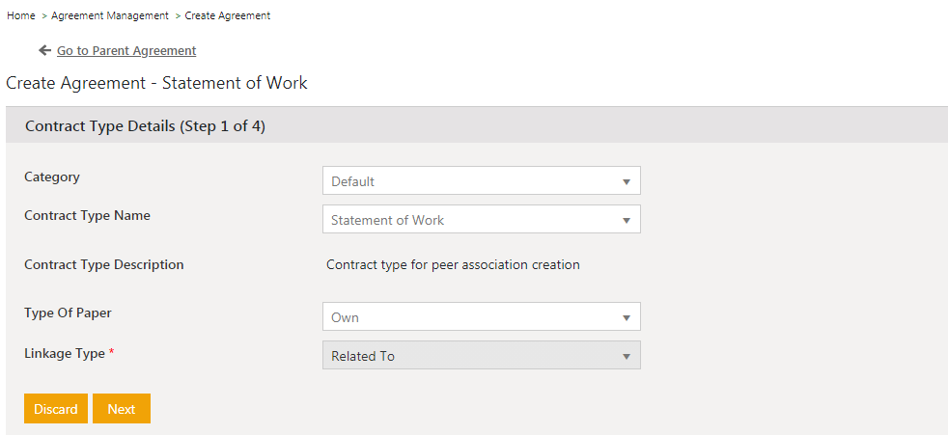Click the Category dropdown arrow icon
948x435 pixels.
point(627,182)
